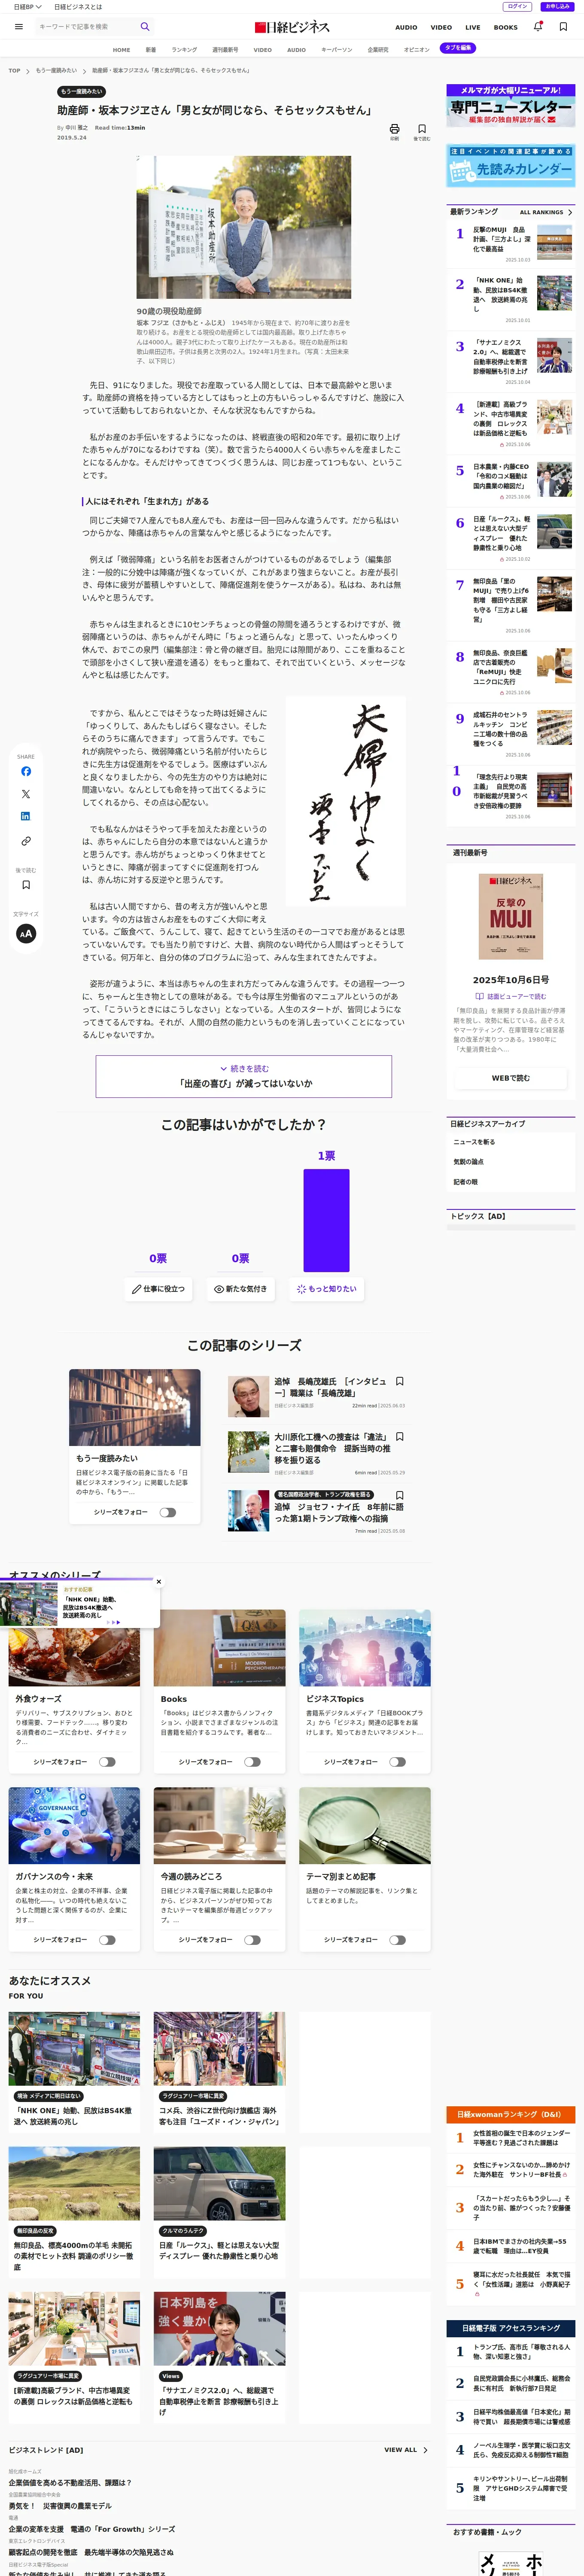584x2576 pixels.
Task: Open BOOKS in the header menu
Action: pos(506,27)
